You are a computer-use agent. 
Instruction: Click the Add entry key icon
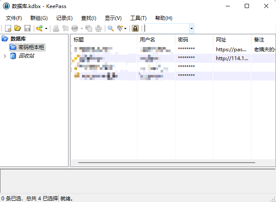(39, 28)
